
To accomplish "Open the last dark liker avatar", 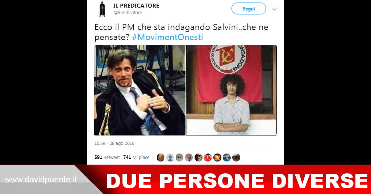I will point(236,158).
